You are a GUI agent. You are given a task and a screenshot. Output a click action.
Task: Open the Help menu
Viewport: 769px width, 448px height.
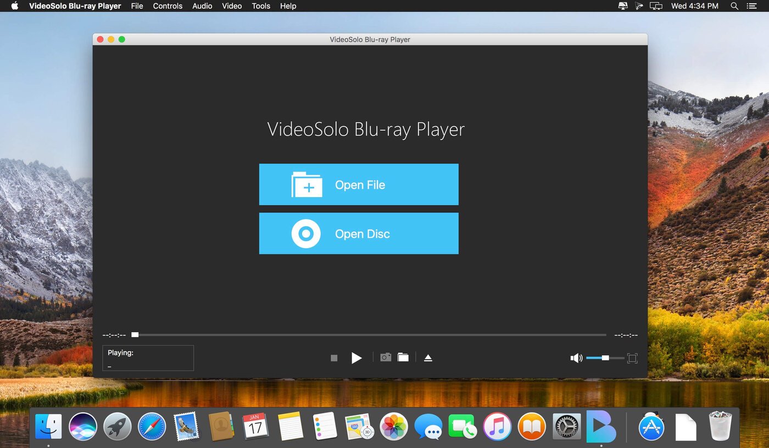tap(288, 6)
